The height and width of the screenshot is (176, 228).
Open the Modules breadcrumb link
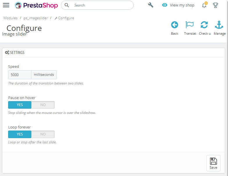[x=10, y=18]
